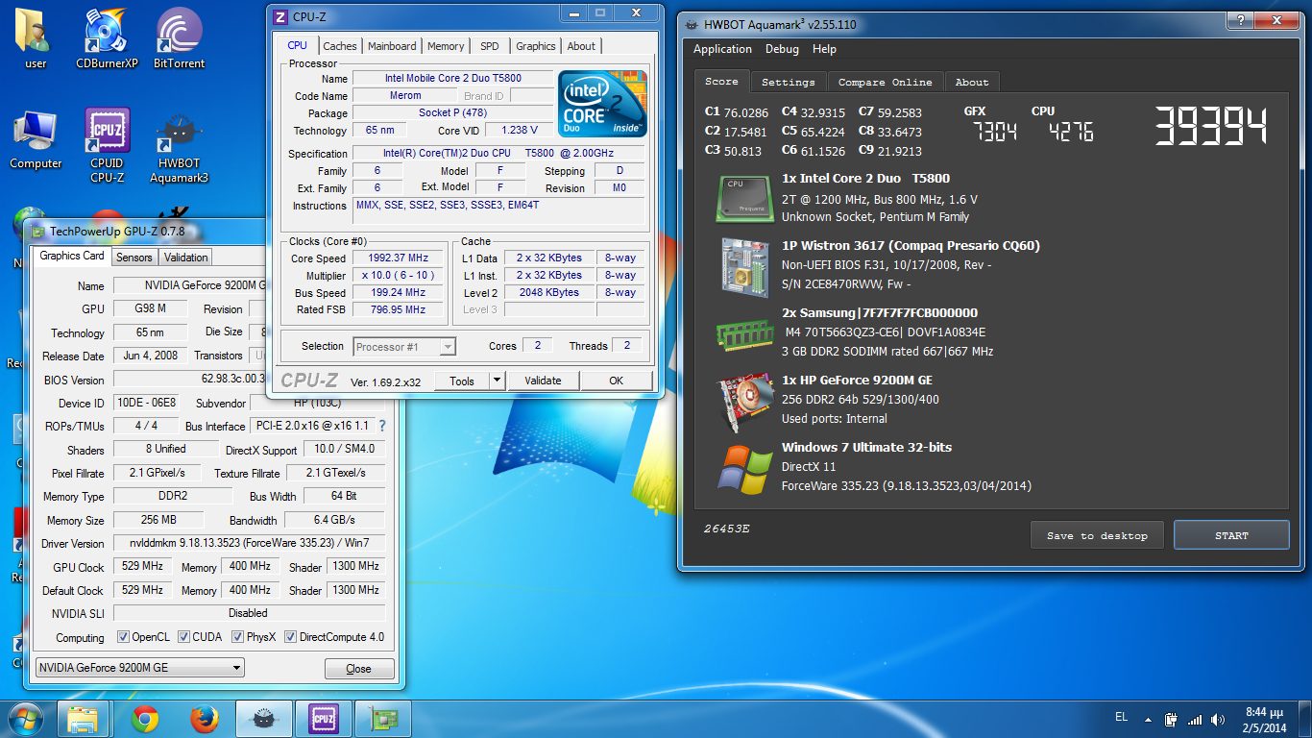Click Save to desktop in Aquamark

point(1097,535)
